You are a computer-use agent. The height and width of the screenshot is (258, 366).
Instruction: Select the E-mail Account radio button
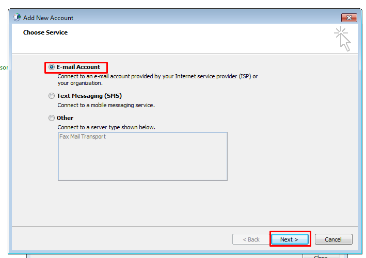pyautogui.click(x=52, y=67)
